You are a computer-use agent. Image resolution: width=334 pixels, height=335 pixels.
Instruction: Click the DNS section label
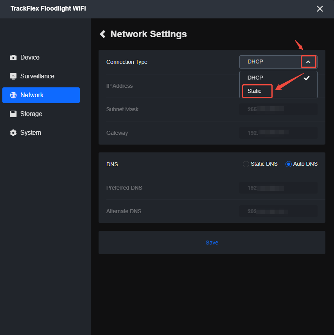pyautogui.click(x=112, y=164)
